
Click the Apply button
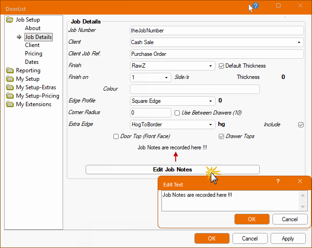pos(288,238)
